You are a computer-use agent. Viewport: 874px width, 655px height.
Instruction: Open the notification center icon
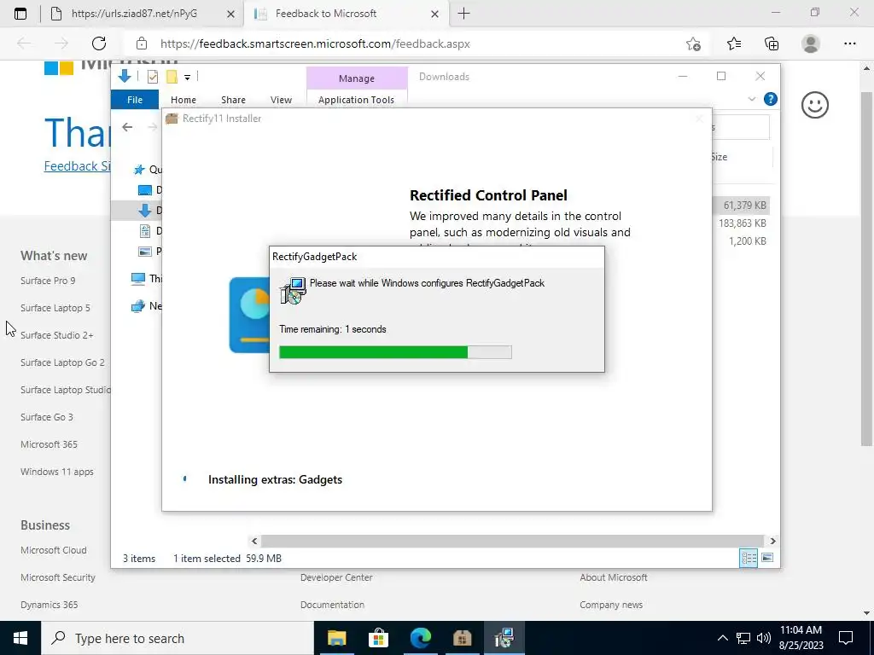846,638
